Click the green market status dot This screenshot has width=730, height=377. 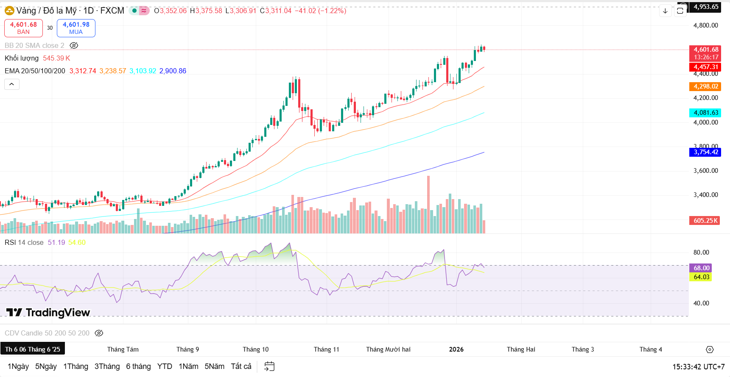[x=134, y=11]
